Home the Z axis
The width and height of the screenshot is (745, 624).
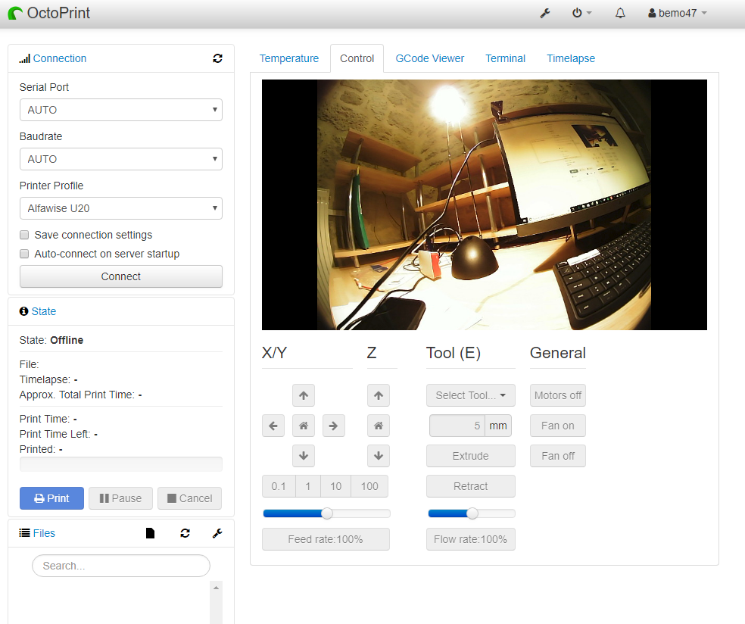pos(379,426)
